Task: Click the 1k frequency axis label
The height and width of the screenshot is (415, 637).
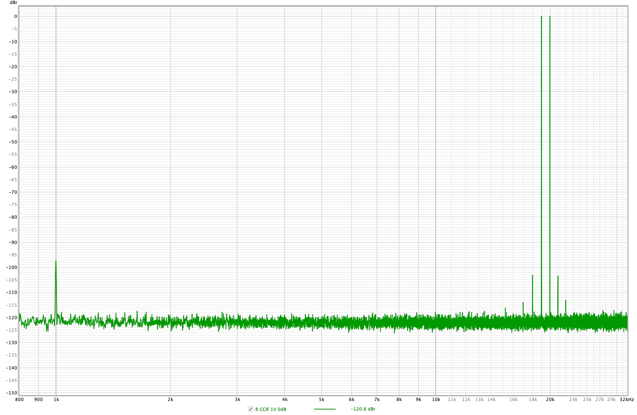Action: point(56,400)
